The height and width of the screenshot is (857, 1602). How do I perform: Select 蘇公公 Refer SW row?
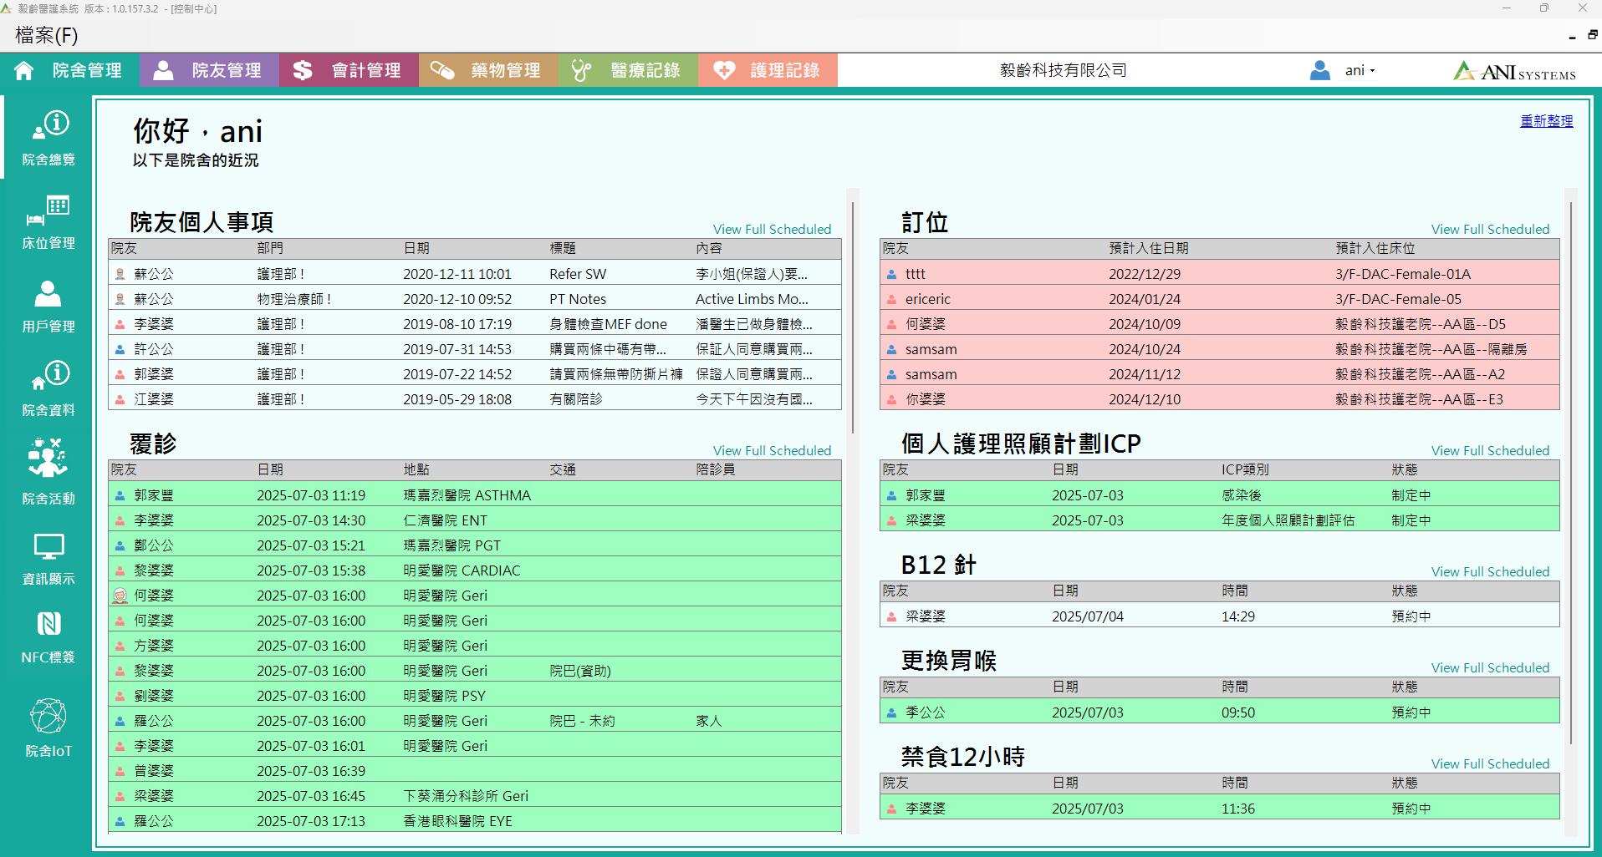474,274
